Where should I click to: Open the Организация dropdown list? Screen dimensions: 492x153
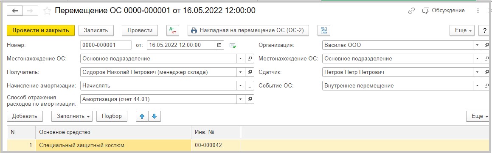(477, 45)
